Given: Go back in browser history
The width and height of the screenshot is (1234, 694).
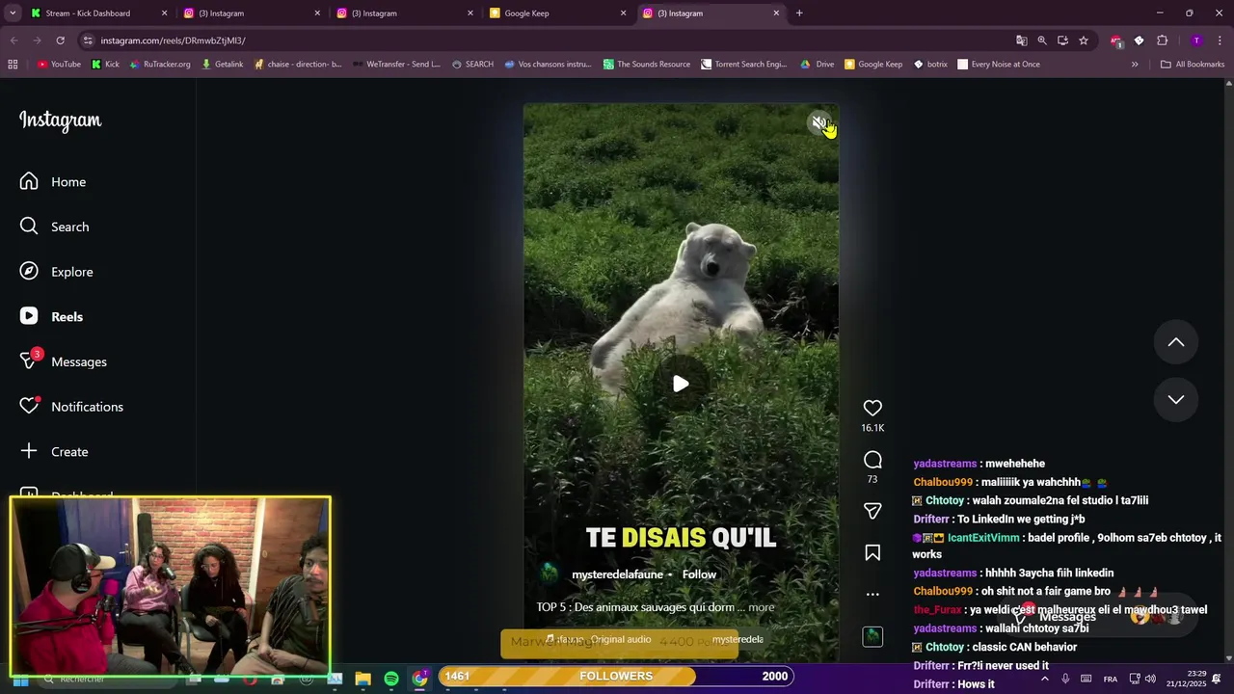Looking at the screenshot, I should [13, 40].
